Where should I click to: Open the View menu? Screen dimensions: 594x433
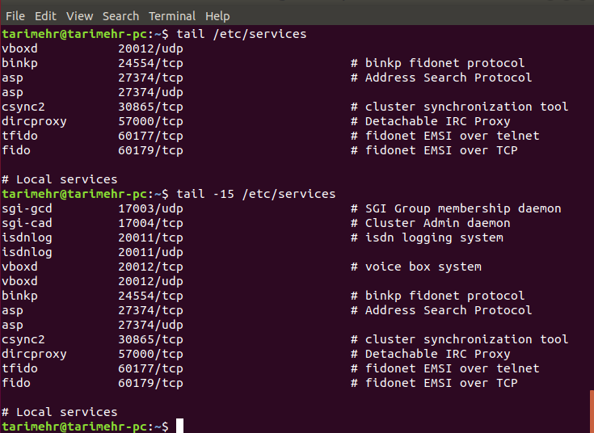tap(79, 15)
